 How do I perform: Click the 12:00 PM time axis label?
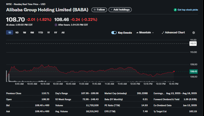click(135, 84)
